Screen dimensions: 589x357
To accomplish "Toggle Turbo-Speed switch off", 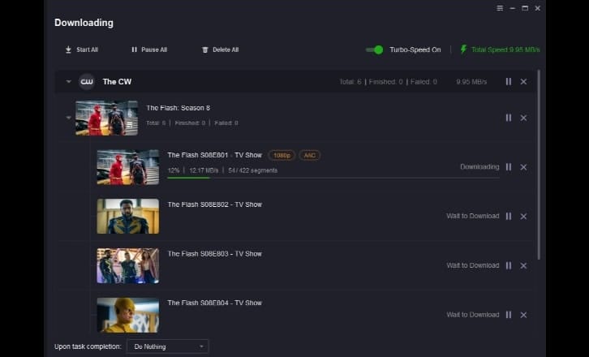I will pyautogui.click(x=375, y=49).
